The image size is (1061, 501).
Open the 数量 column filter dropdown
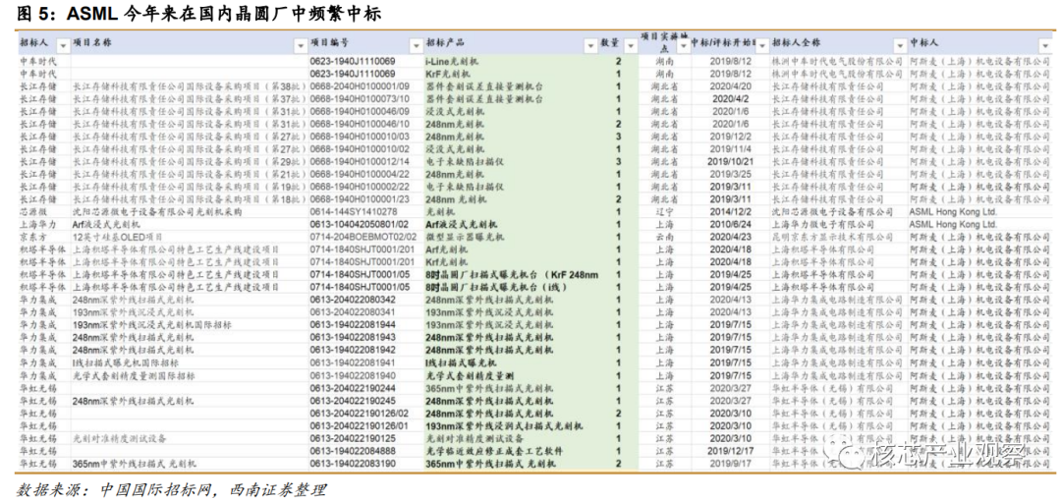pyautogui.click(x=630, y=44)
